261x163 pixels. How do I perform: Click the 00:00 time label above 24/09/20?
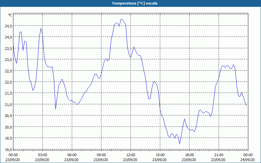[x=248, y=155]
